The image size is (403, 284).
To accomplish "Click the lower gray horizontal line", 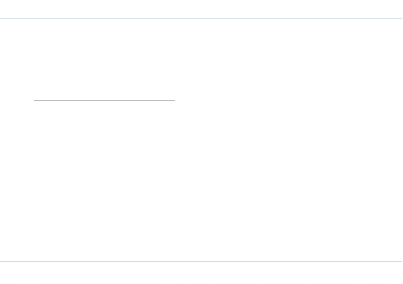I will [104, 131].
